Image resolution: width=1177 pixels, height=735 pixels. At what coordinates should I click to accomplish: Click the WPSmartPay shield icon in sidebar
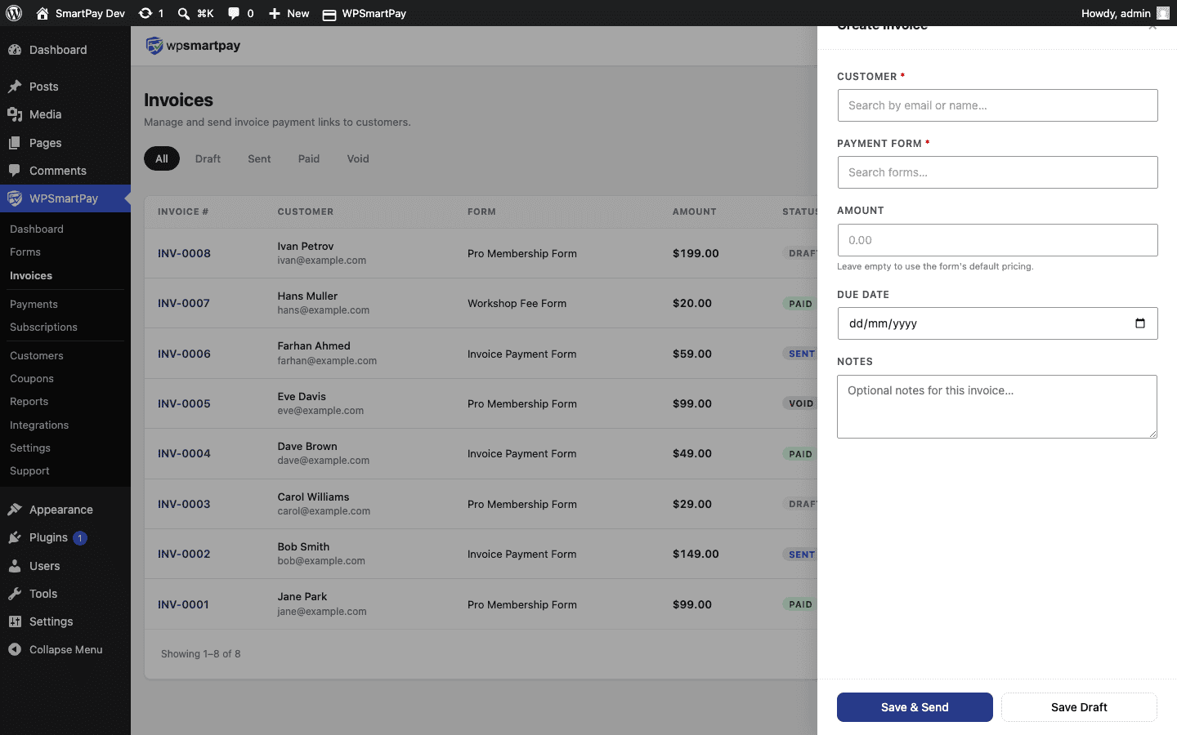pyautogui.click(x=15, y=198)
